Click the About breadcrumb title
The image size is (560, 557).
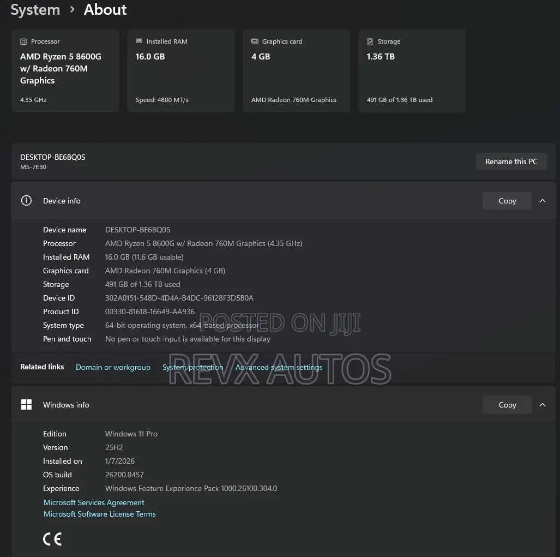tap(105, 10)
